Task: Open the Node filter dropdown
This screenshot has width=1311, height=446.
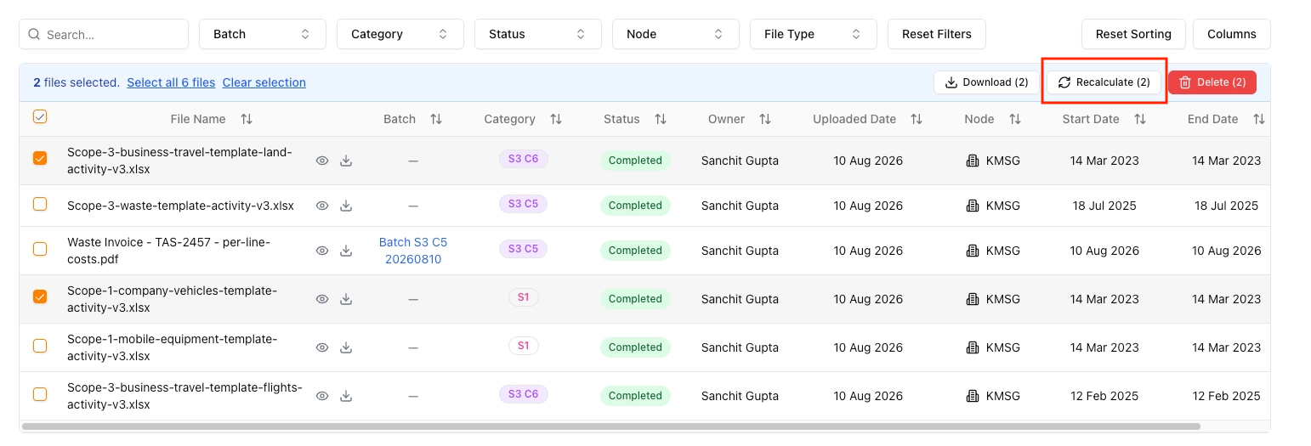Action: click(x=676, y=34)
